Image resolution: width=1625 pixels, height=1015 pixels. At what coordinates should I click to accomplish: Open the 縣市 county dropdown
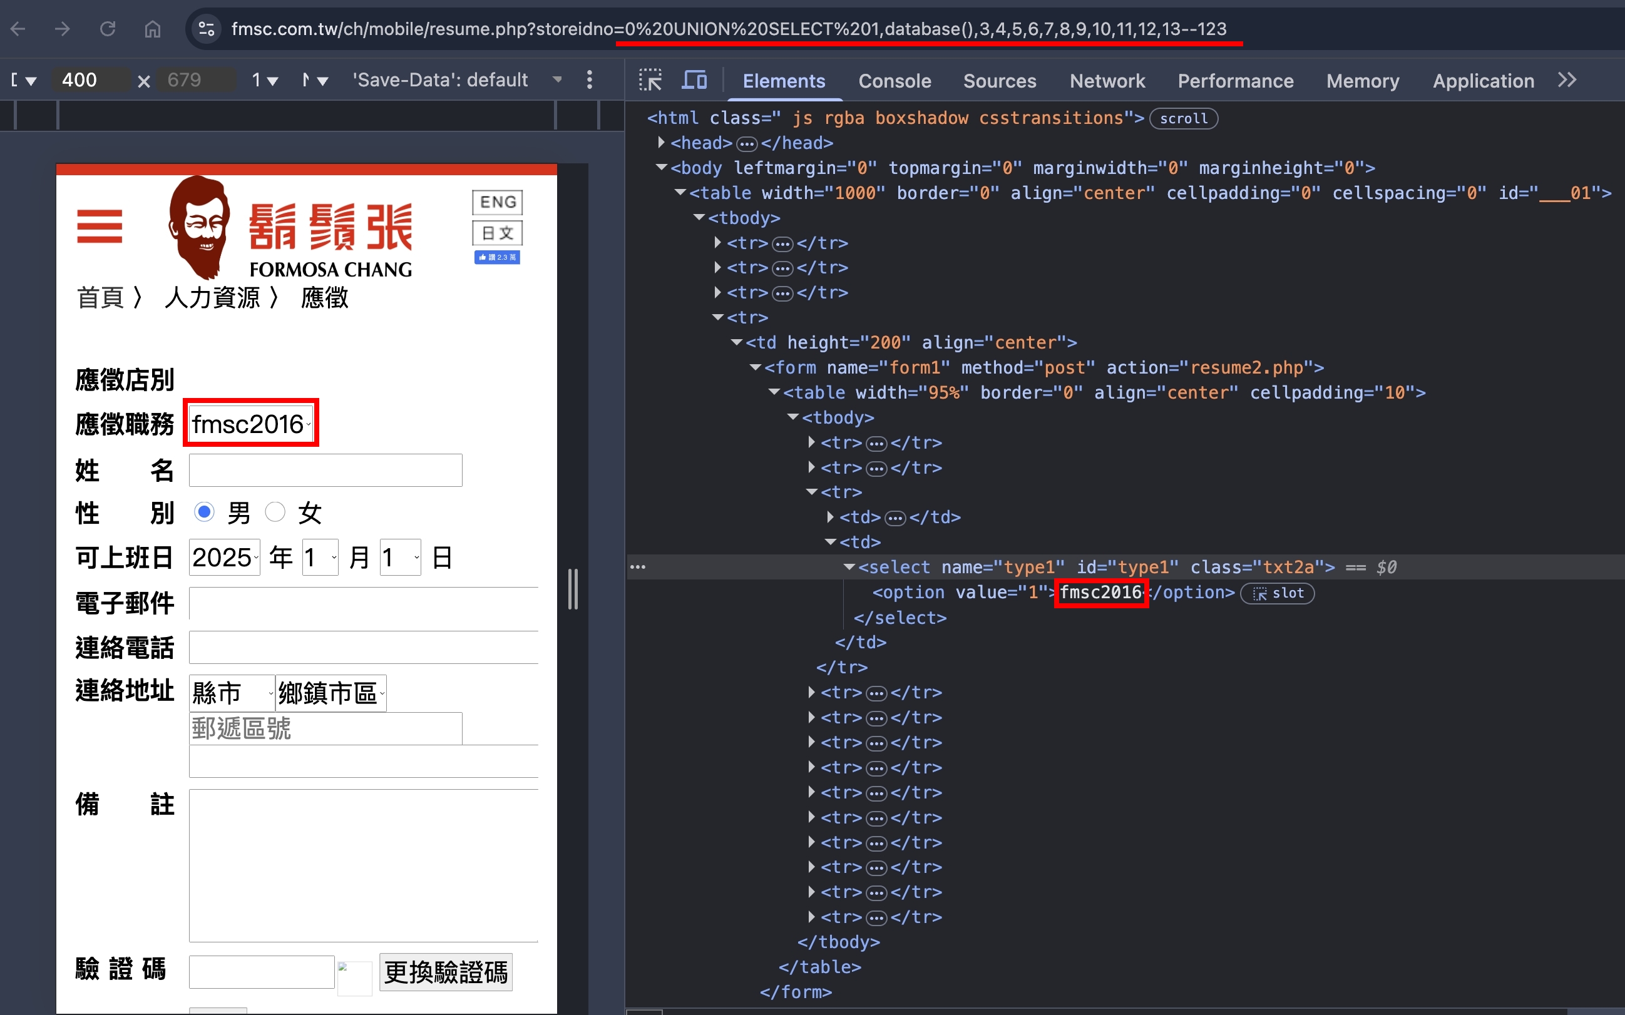pos(232,693)
